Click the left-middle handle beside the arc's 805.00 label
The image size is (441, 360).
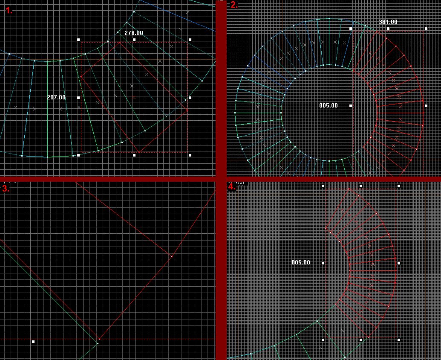click(x=323, y=263)
